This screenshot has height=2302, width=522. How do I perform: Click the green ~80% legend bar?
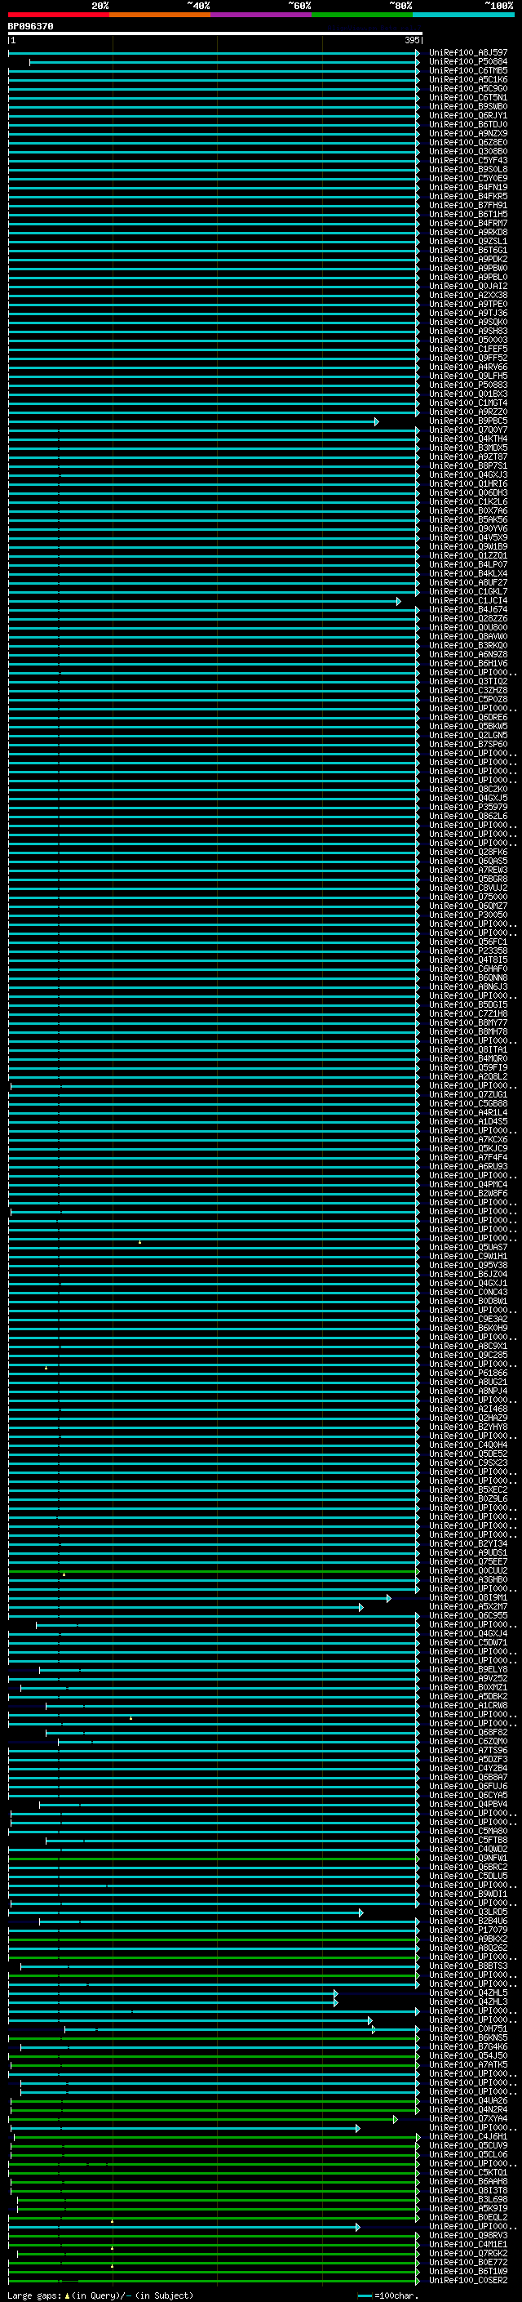(x=362, y=15)
